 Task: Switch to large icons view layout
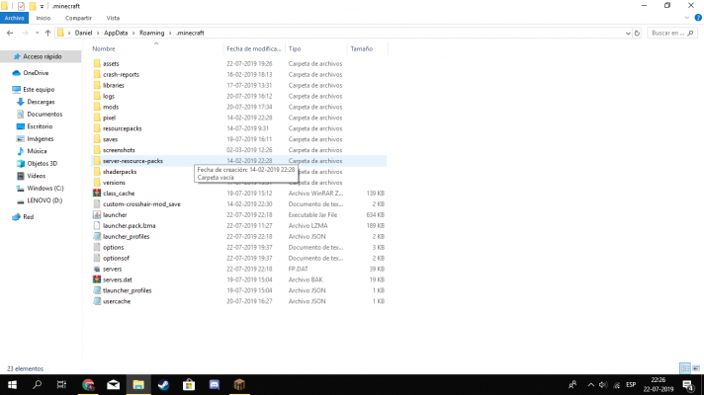click(696, 368)
